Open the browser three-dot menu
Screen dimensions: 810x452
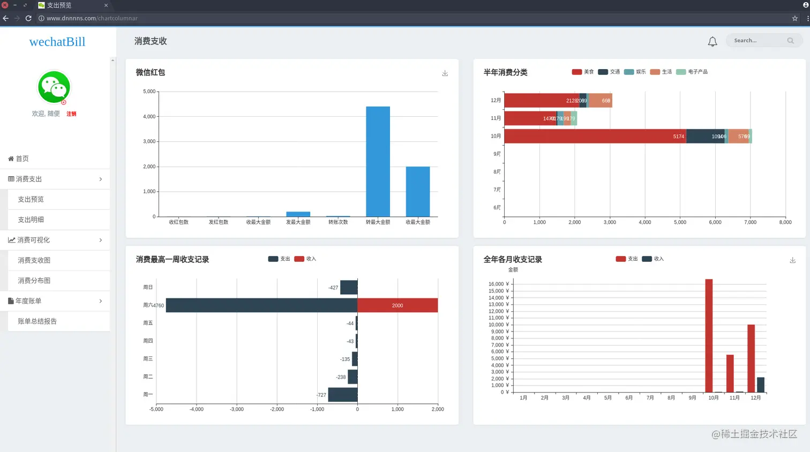(x=807, y=18)
